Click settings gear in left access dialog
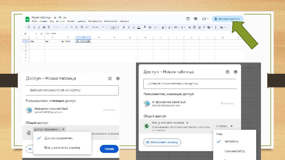Viewport: 285px width, 160px height. pos(118,79)
